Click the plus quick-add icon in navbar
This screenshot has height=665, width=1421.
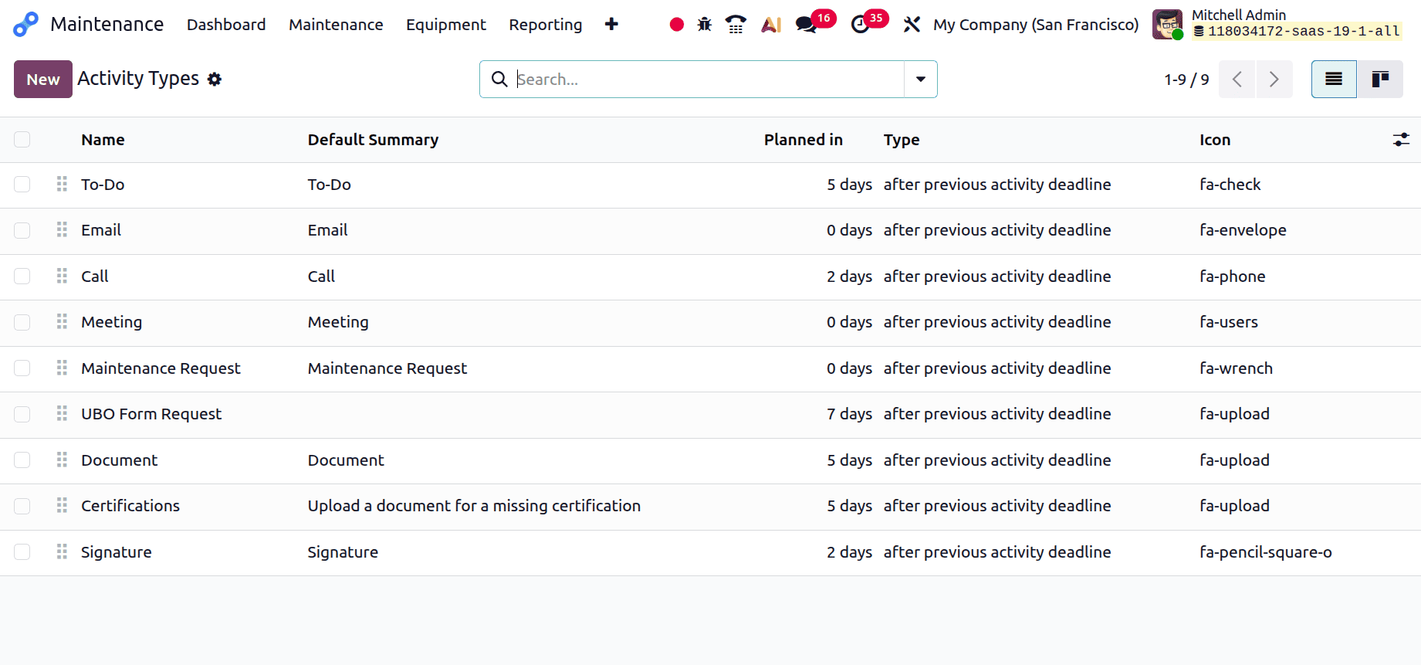point(611,25)
